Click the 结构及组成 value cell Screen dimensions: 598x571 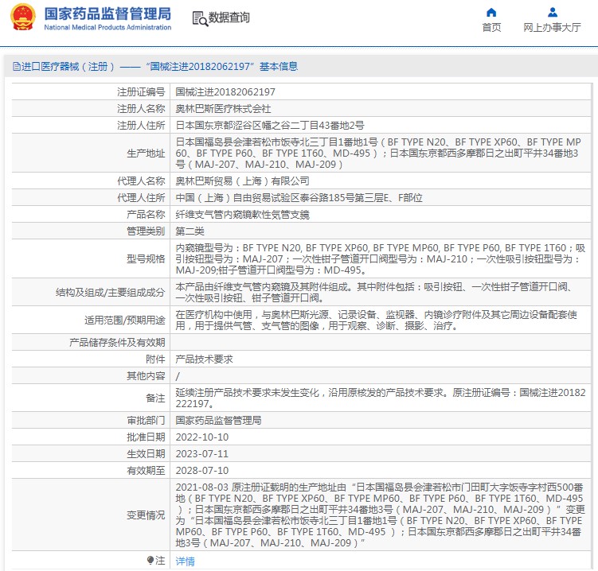[380, 293]
